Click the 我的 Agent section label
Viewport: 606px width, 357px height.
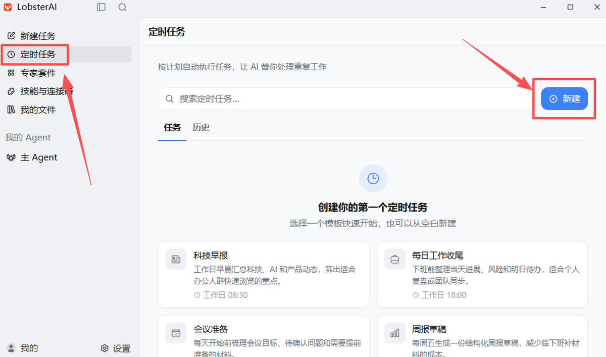click(28, 137)
